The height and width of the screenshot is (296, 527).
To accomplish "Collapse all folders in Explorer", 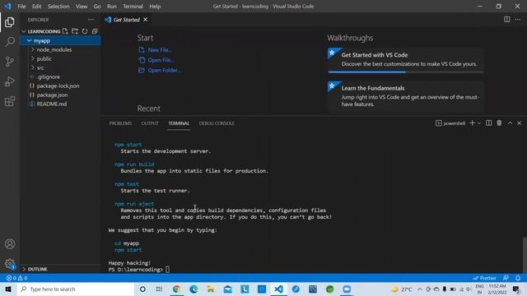I will point(95,31).
